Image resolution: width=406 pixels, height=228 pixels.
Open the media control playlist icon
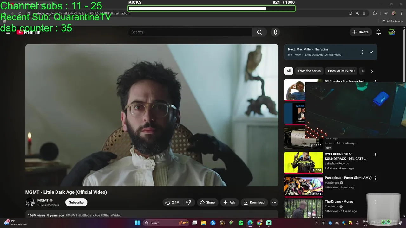click(386, 13)
